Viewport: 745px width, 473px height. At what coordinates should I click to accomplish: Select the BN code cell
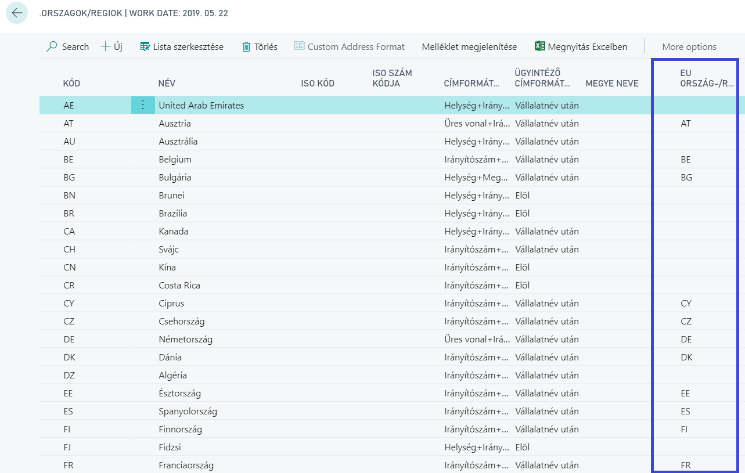[x=69, y=196]
